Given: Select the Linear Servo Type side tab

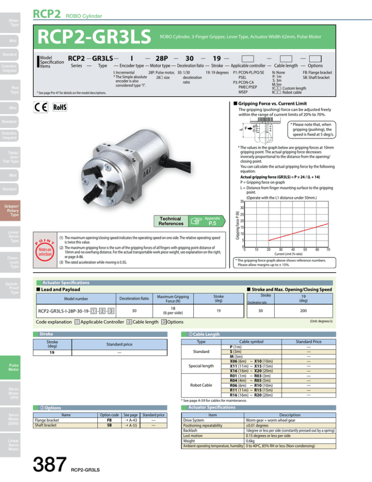Looking at the screenshot, I should tap(10, 236).
